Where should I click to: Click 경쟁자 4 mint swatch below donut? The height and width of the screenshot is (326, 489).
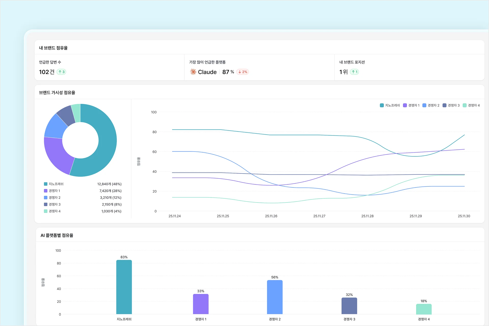pyautogui.click(x=46, y=211)
